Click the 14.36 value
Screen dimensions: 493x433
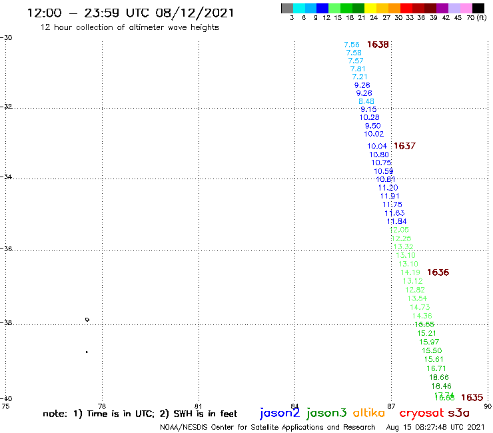click(422, 316)
